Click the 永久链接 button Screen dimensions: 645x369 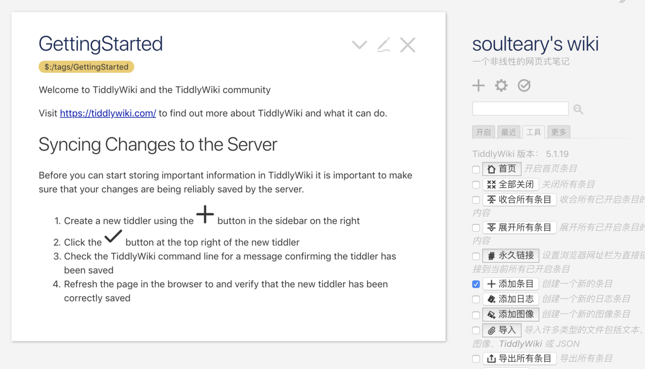tap(511, 256)
